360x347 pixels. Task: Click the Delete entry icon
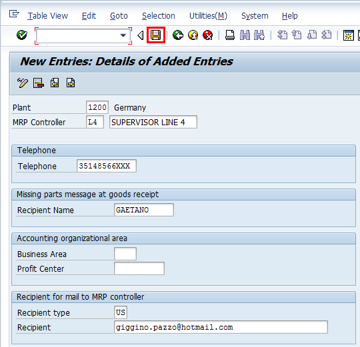point(39,83)
